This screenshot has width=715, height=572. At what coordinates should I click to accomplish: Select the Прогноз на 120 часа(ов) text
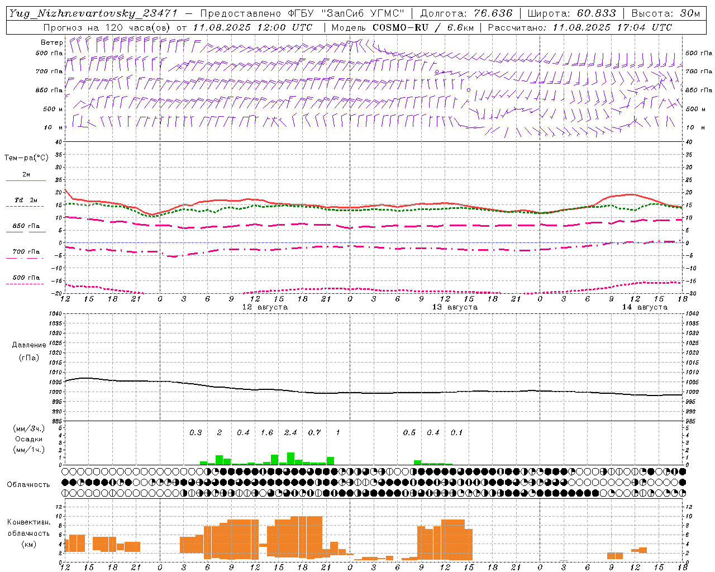pyautogui.click(x=107, y=27)
